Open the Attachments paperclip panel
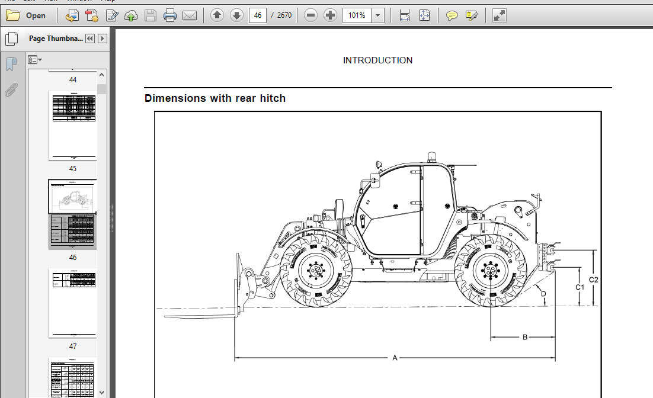 (x=11, y=89)
